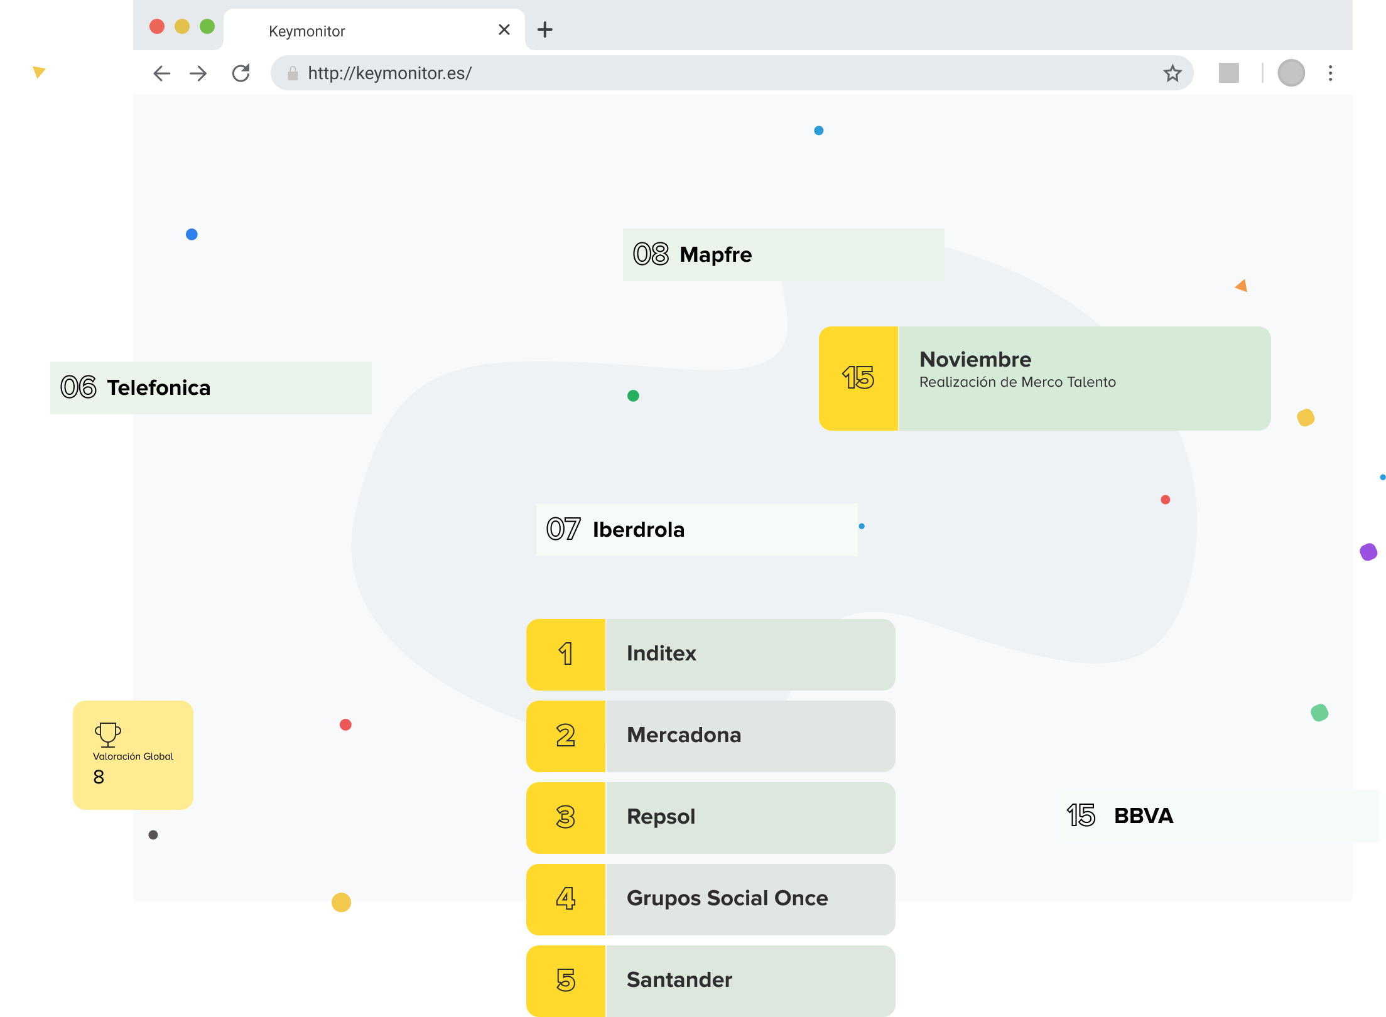The width and height of the screenshot is (1386, 1017).
Task: Click the trophy icon in Valoración card
Action: 108,734
